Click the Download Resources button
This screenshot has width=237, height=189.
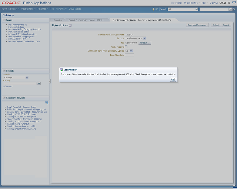[197, 25]
